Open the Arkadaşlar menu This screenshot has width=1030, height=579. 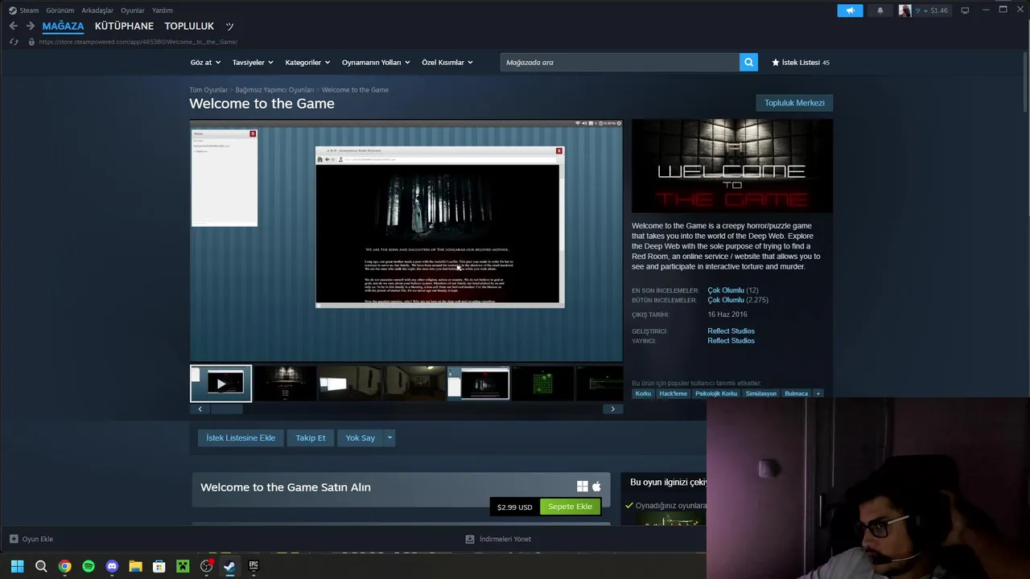coord(97,10)
